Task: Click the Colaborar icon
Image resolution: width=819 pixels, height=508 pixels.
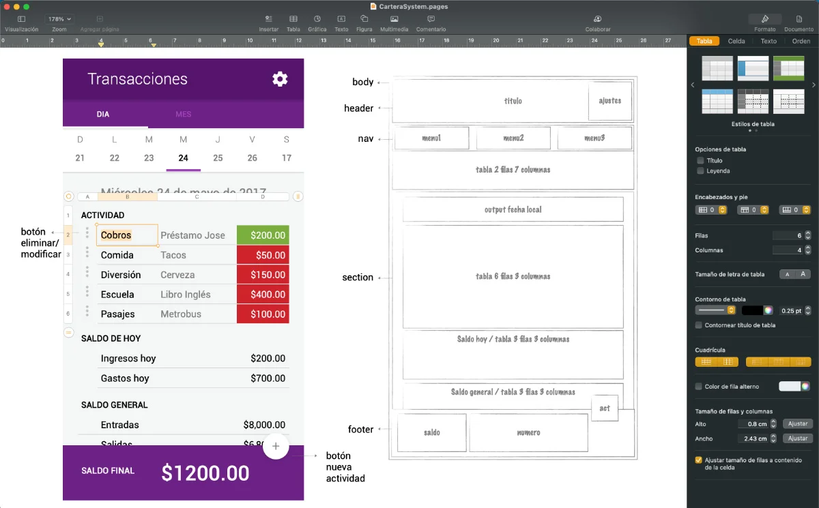Action: click(598, 19)
